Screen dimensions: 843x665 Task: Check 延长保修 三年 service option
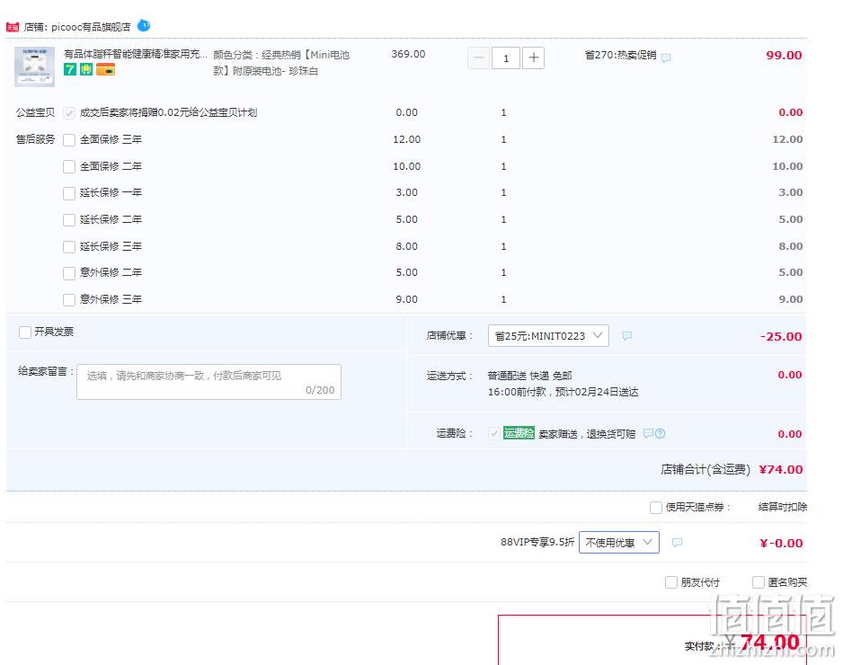coord(69,247)
